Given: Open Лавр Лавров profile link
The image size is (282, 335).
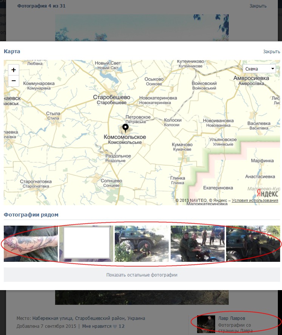Looking at the screenshot, I should (x=231, y=318).
